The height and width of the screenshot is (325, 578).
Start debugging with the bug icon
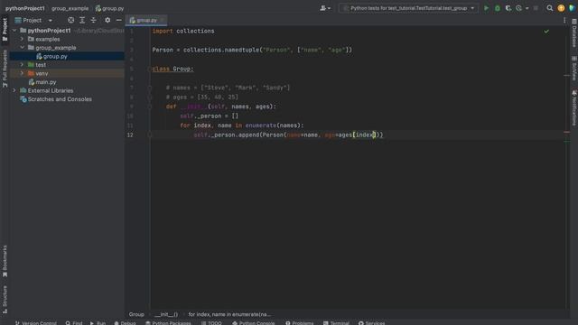pyautogui.click(x=498, y=8)
